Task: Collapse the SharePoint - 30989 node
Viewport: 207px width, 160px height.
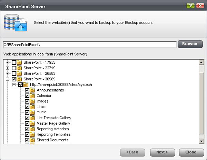Action: pyautogui.click(x=7, y=79)
